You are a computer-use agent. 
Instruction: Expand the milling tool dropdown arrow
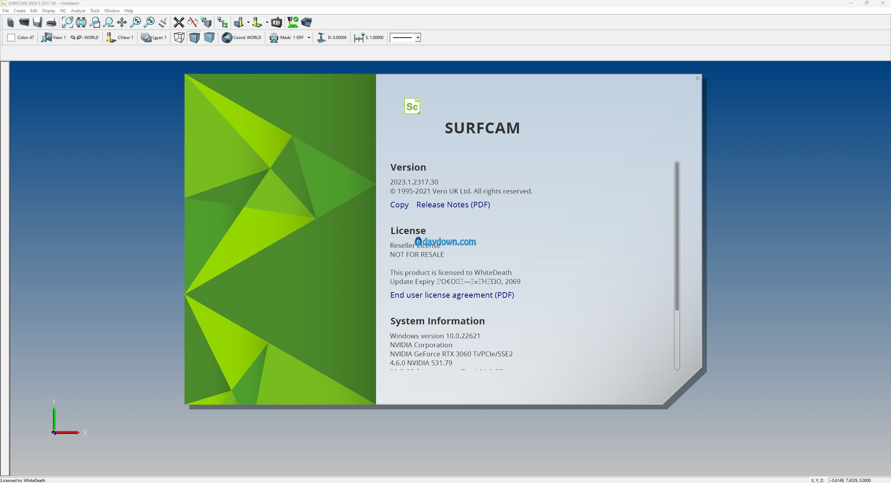pyautogui.click(x=248, y=23)
